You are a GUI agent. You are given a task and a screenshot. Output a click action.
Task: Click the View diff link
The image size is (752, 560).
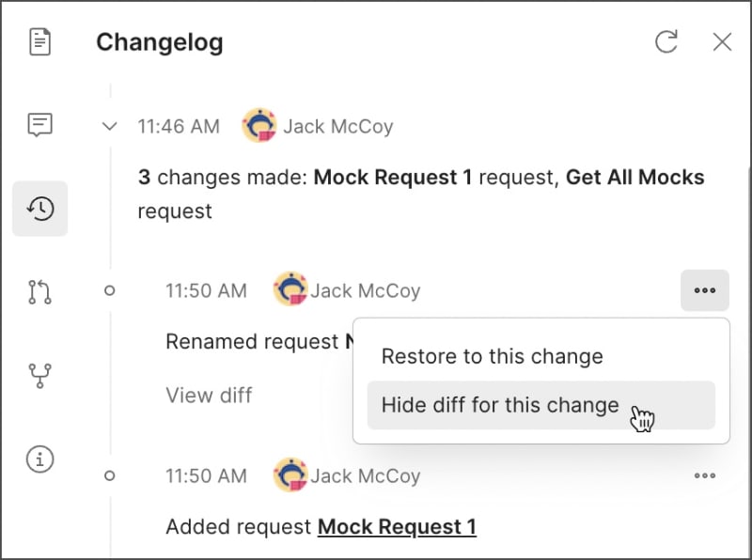tap(209, 396)
